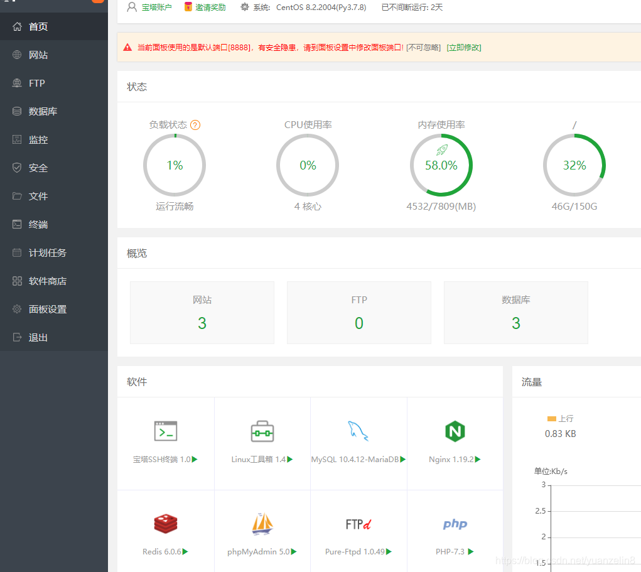
Task: Click the CentOS 8.2.2004(Py3.7.8) system text
Action: 321,8
